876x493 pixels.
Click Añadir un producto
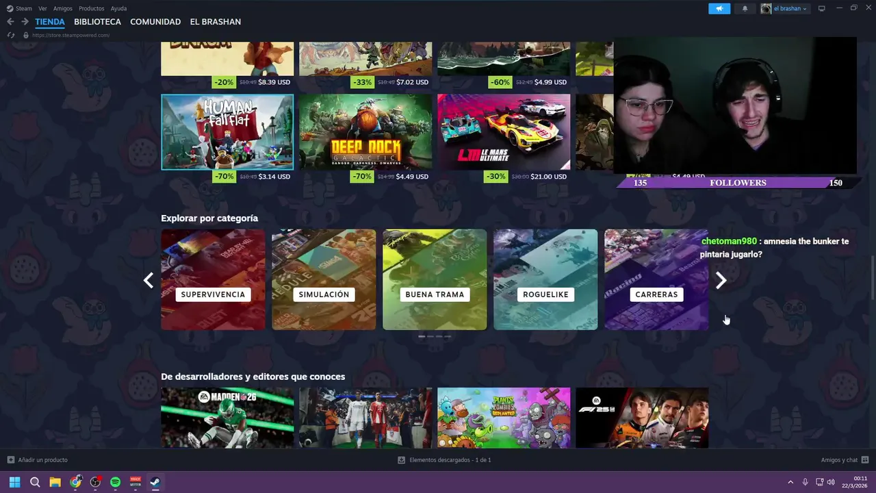tap(37, 460)
